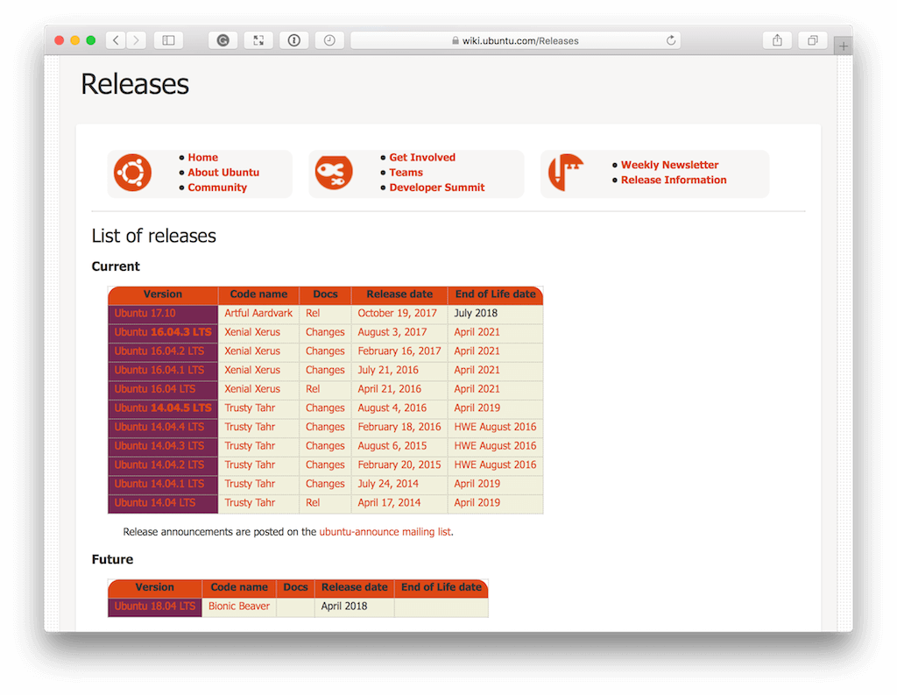
Task: Click April 2021 in the 16.04.3 row
Action: 477,332
